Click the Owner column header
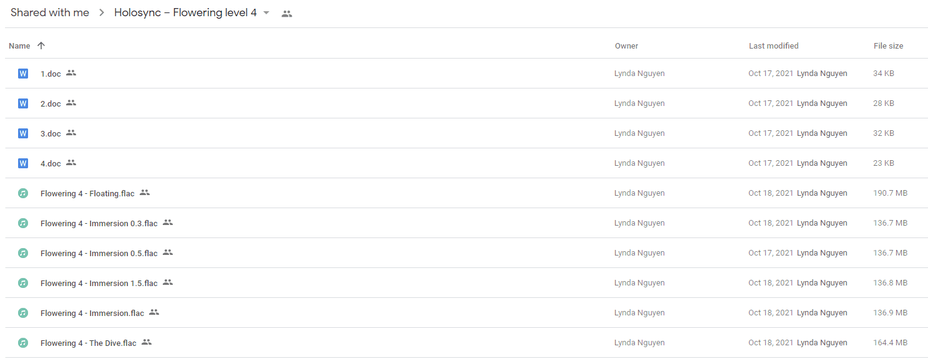 pos(626,45)
